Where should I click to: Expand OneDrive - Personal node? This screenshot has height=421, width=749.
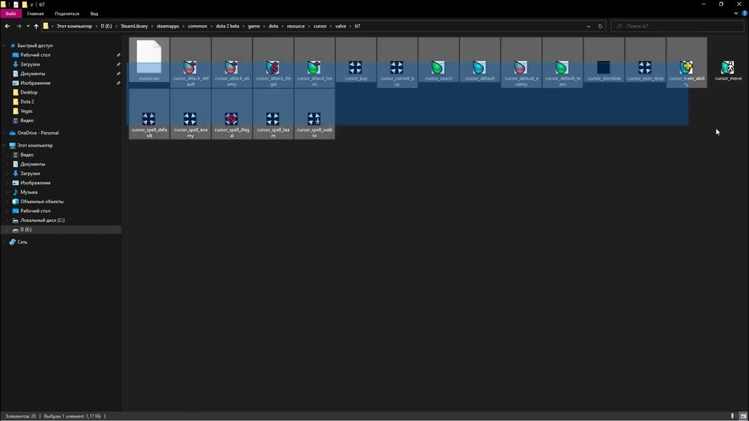(x=5, y=133)
